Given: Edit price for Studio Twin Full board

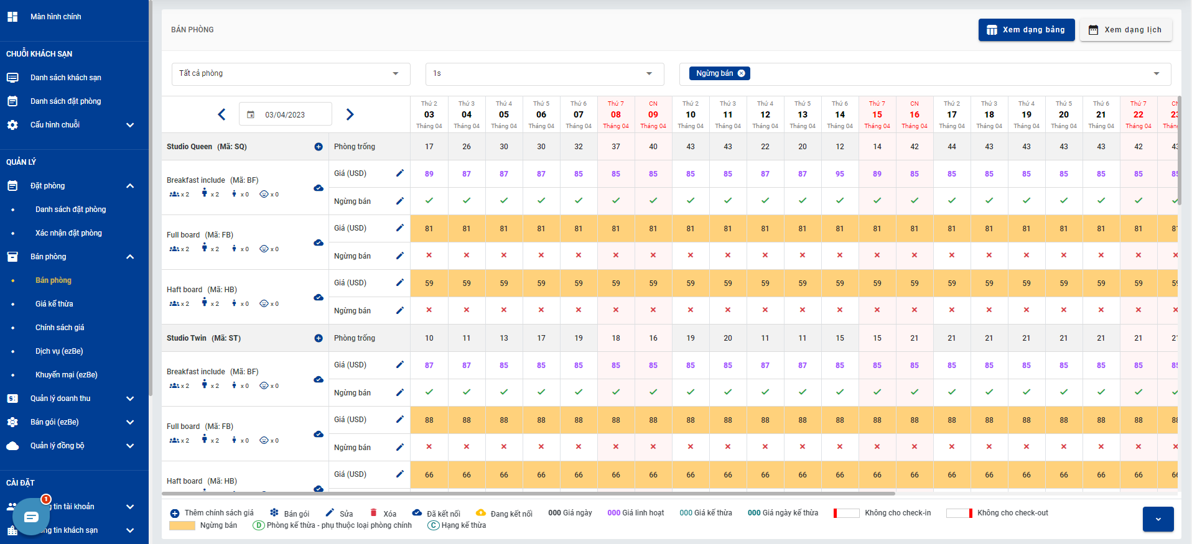Looking at the screenshot, I should (400, 420).
